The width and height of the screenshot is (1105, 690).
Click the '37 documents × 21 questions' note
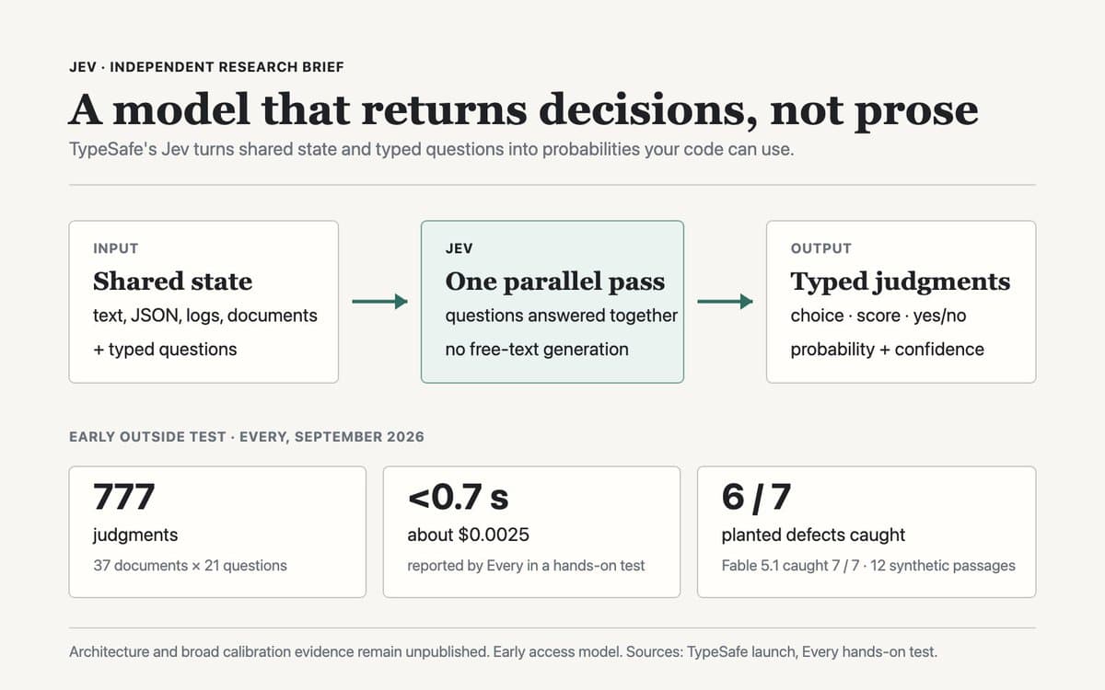190,565
